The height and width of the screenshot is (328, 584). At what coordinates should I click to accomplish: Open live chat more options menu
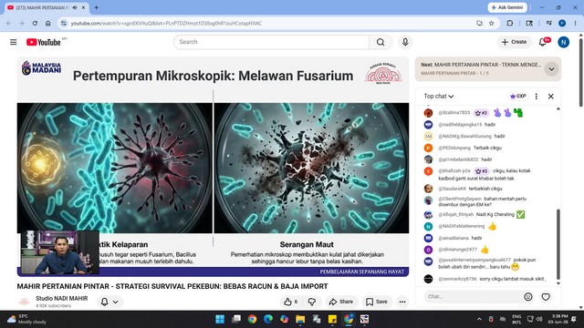click(x=537, y=97)
